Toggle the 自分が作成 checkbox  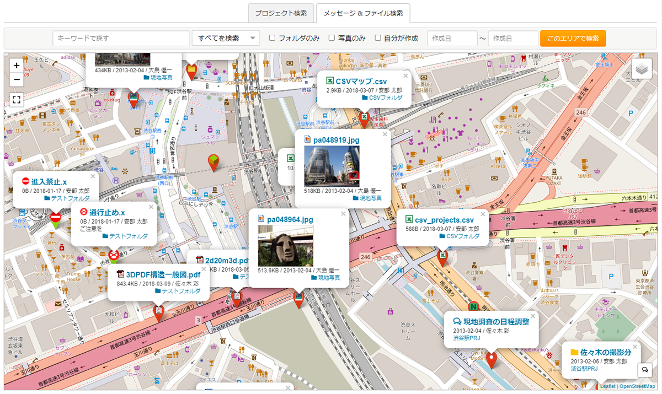tap(378, 38)
